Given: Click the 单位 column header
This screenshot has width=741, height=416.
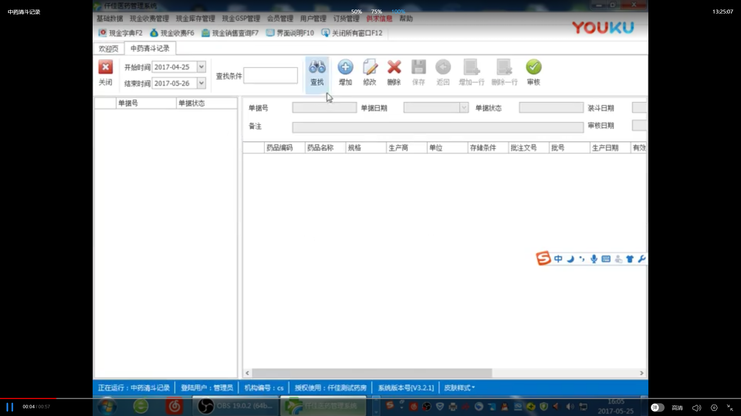Looking at the screenshot, I should coord(447,148).
